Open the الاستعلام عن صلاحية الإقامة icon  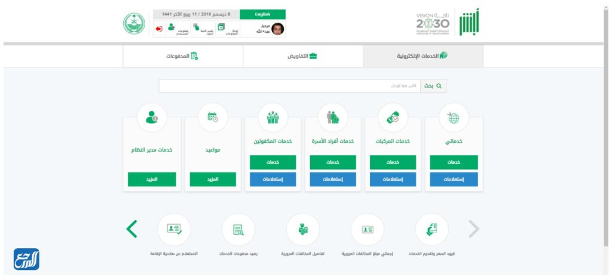tap(174, 230)
